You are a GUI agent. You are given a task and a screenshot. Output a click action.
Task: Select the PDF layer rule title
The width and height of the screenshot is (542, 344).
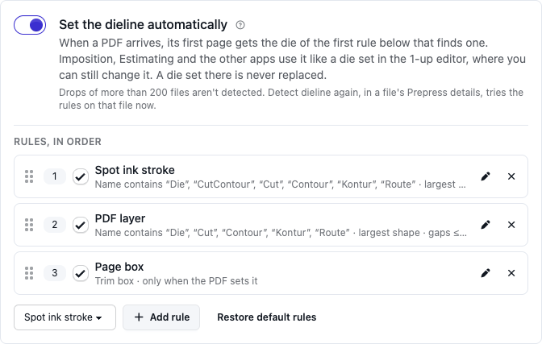120,218
